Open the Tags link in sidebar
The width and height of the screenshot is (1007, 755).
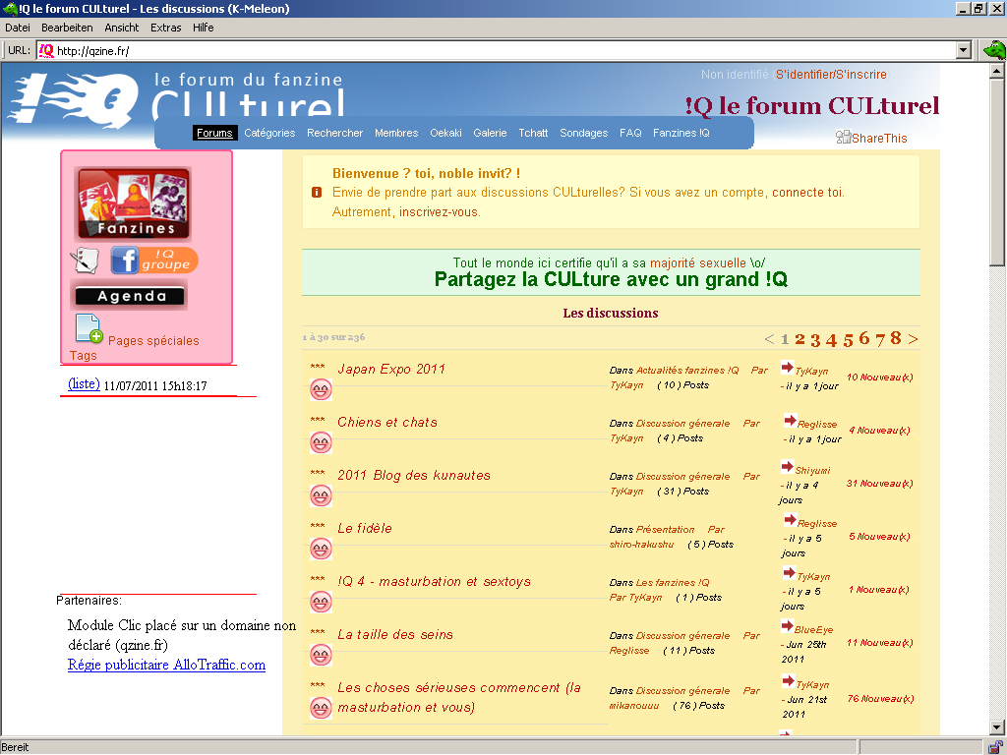coord(83,355)
